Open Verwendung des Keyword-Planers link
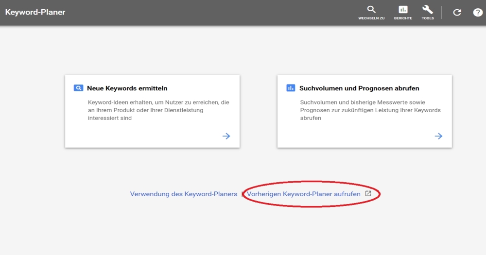This screenshot has width=486, height=255. [184, 194]
